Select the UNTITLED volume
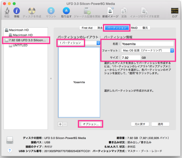 point(26,45)
